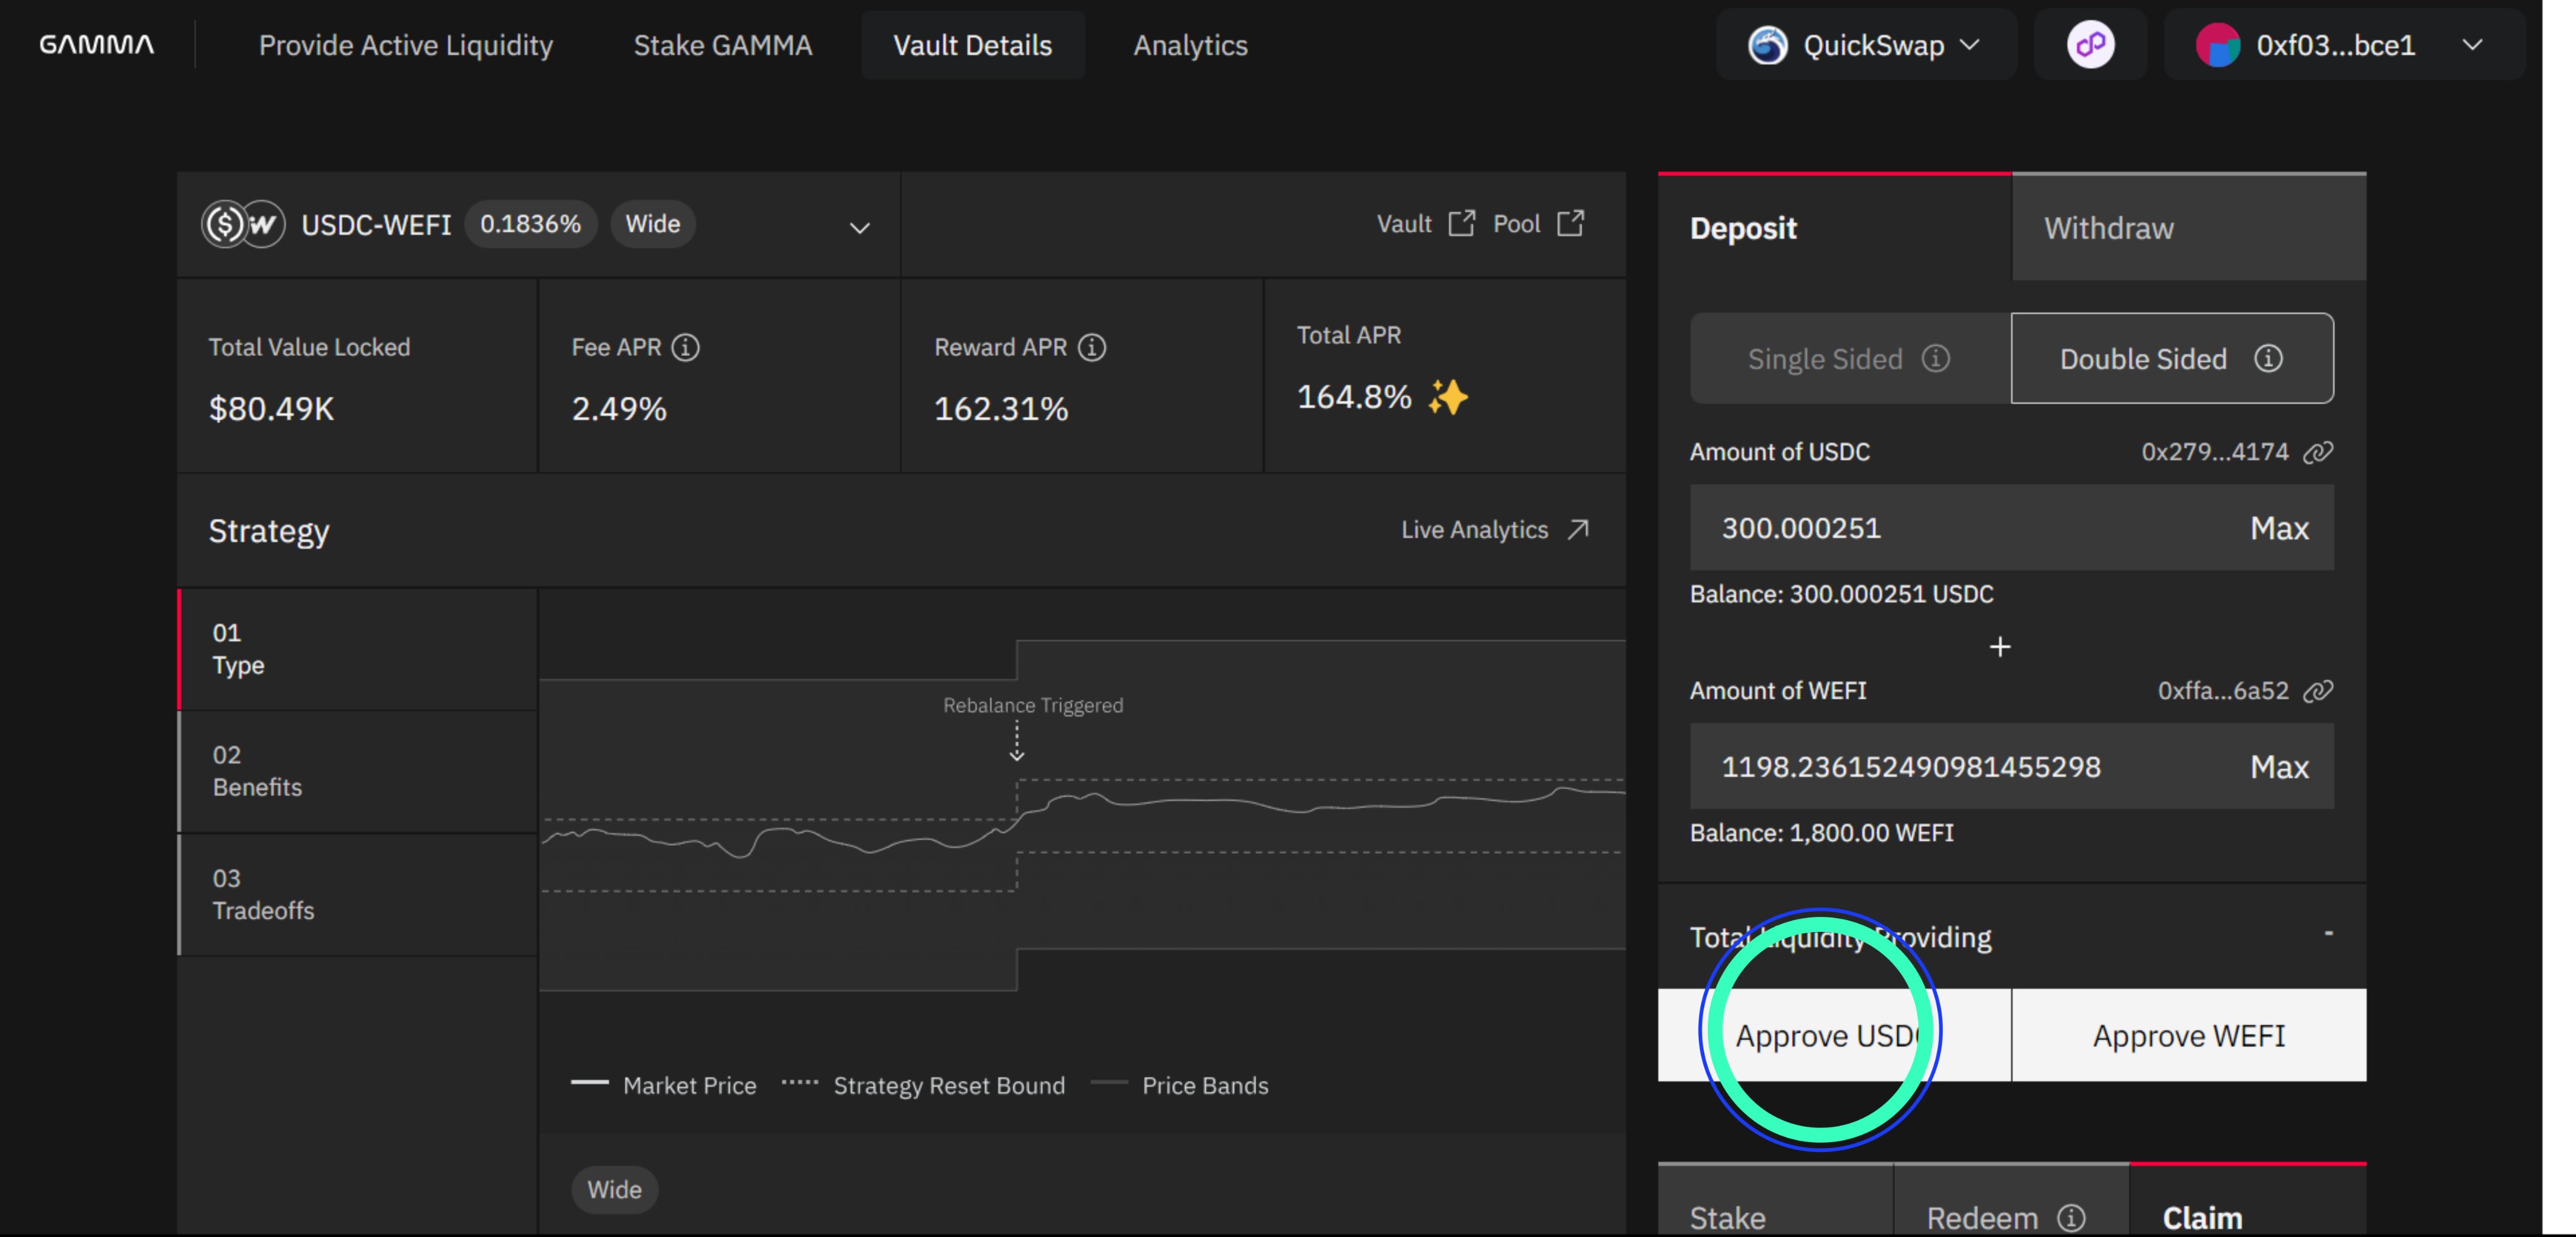2576x1237 pixels.
Task: Click the Balance: 1,800.00 WEFI text
Action: click(1821, 833)
